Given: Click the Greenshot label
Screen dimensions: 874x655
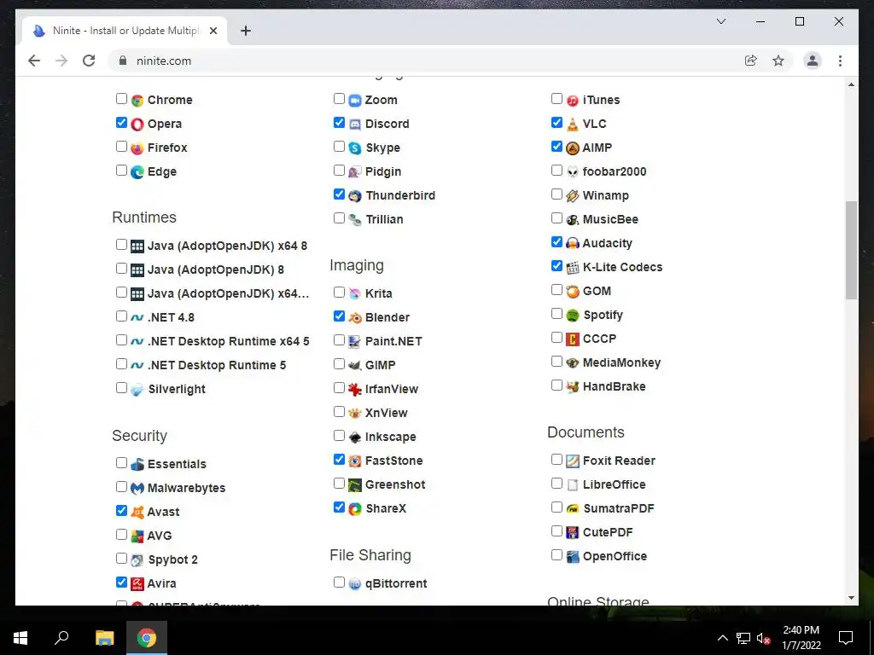Looking at the screenshot, I should pos(395,485).
